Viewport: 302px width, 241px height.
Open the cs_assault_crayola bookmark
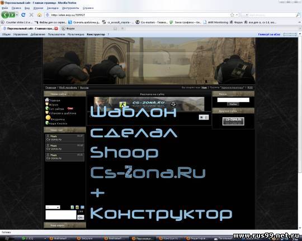[117, 22]
